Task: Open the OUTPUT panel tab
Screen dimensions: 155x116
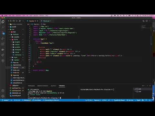Action: coord(53,86)
